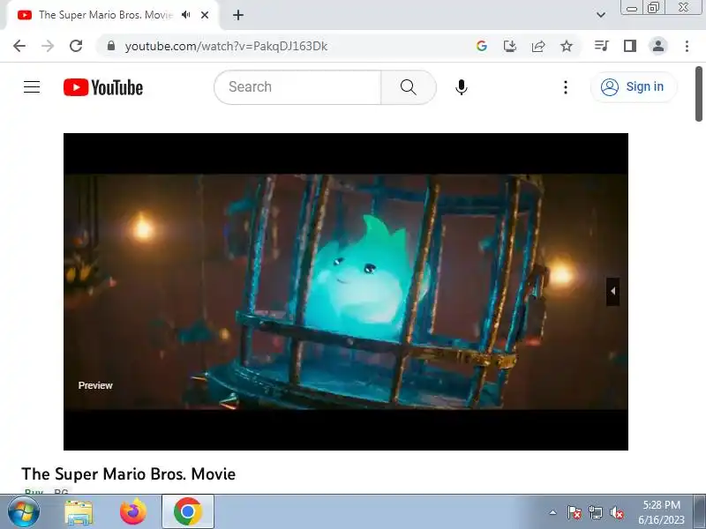
Task: Open volume tray icon
Action: click(616, 512)
